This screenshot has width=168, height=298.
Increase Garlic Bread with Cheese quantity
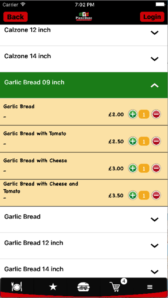click(x=133, y=168)
